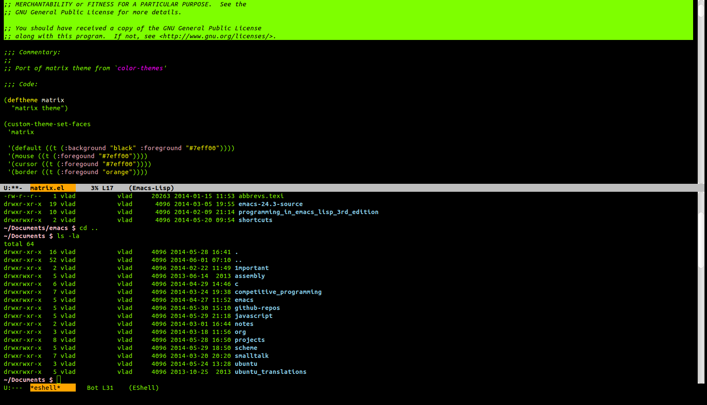
Task: Click the javascript directory entry
Action: point(254,316)
